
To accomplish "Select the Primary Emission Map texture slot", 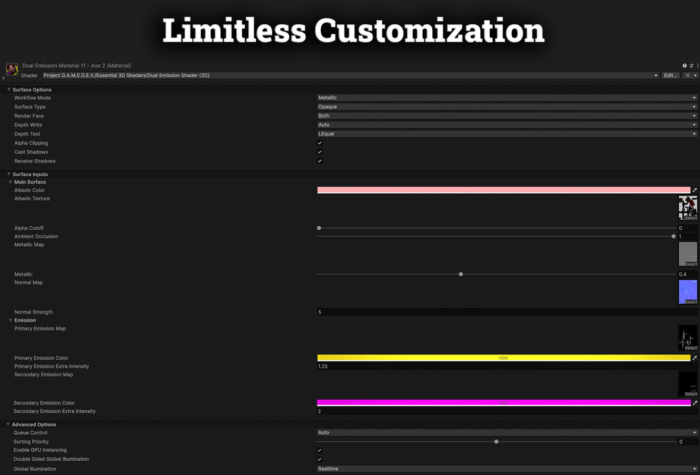I will coord(688,338).
